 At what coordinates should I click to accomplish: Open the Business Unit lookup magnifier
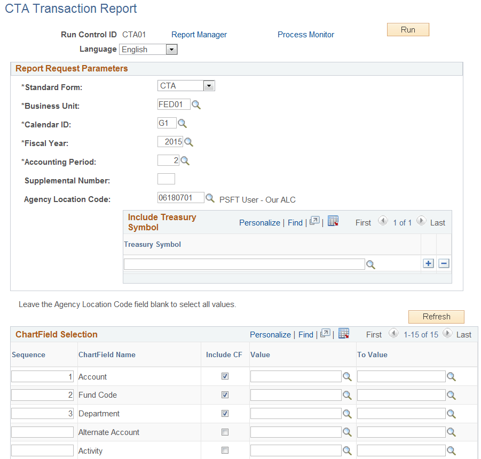[x=196, y=104]
